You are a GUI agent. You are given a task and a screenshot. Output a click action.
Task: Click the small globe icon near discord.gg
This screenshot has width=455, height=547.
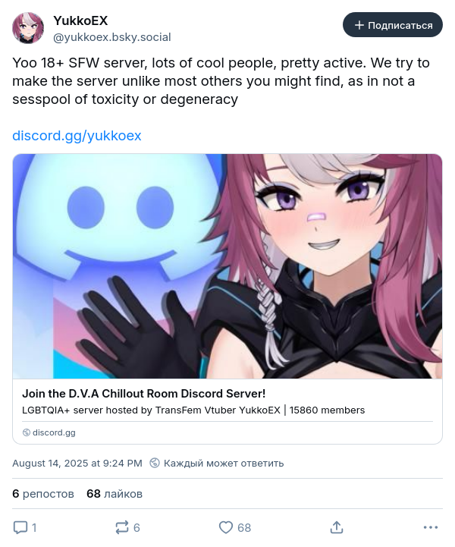(26, 432)
